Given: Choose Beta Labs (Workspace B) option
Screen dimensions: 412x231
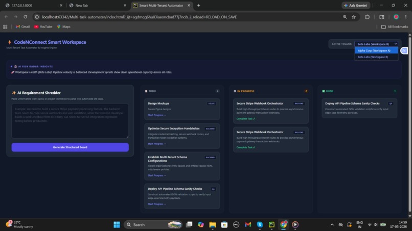Looking at the screenshot, I should [x=376, y=57].
